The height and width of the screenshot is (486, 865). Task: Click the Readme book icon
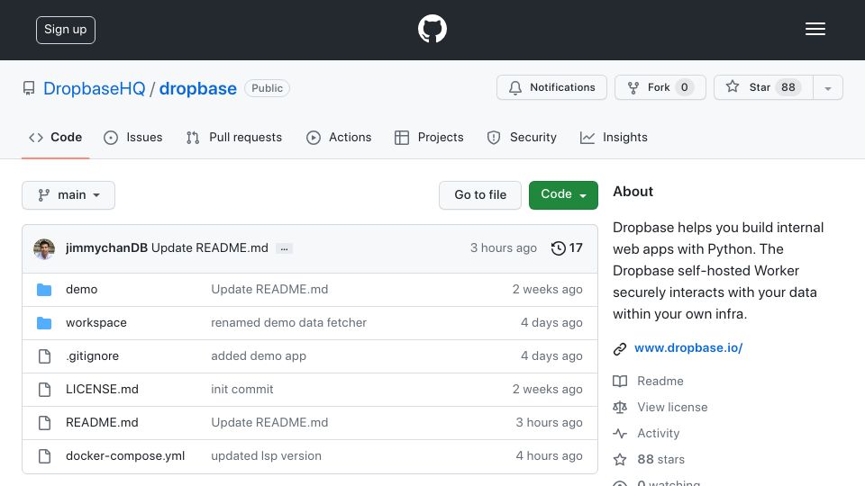(x=620, y=381)
